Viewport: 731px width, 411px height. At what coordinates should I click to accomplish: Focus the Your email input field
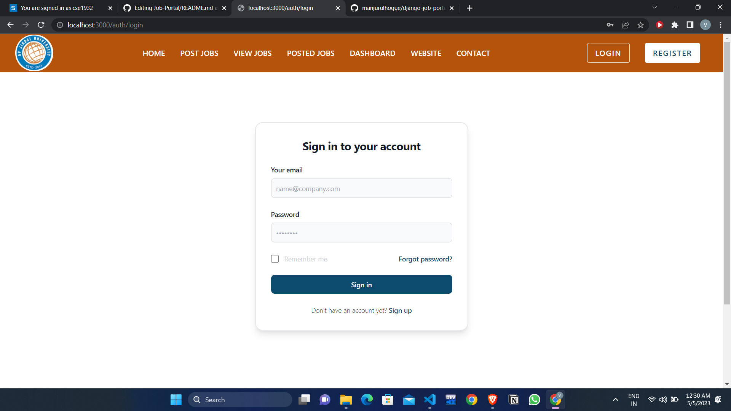point(361,188)
